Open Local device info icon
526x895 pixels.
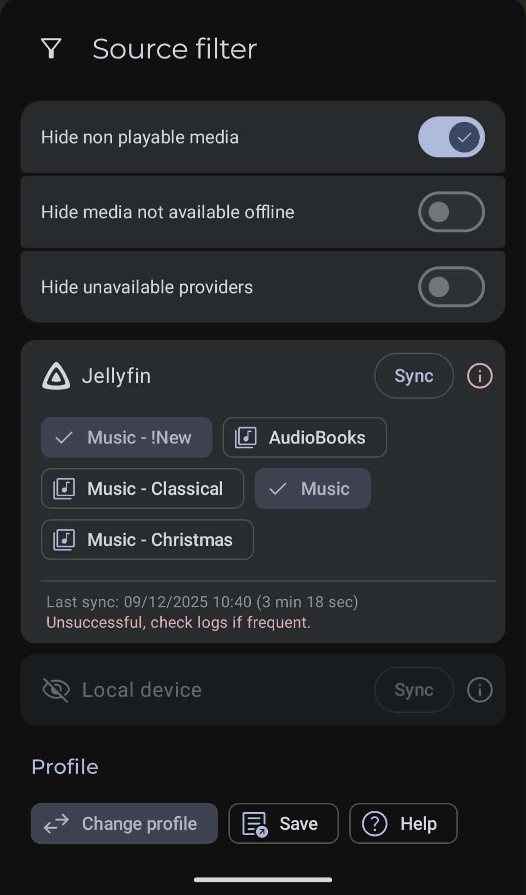[x=479, y=690]
